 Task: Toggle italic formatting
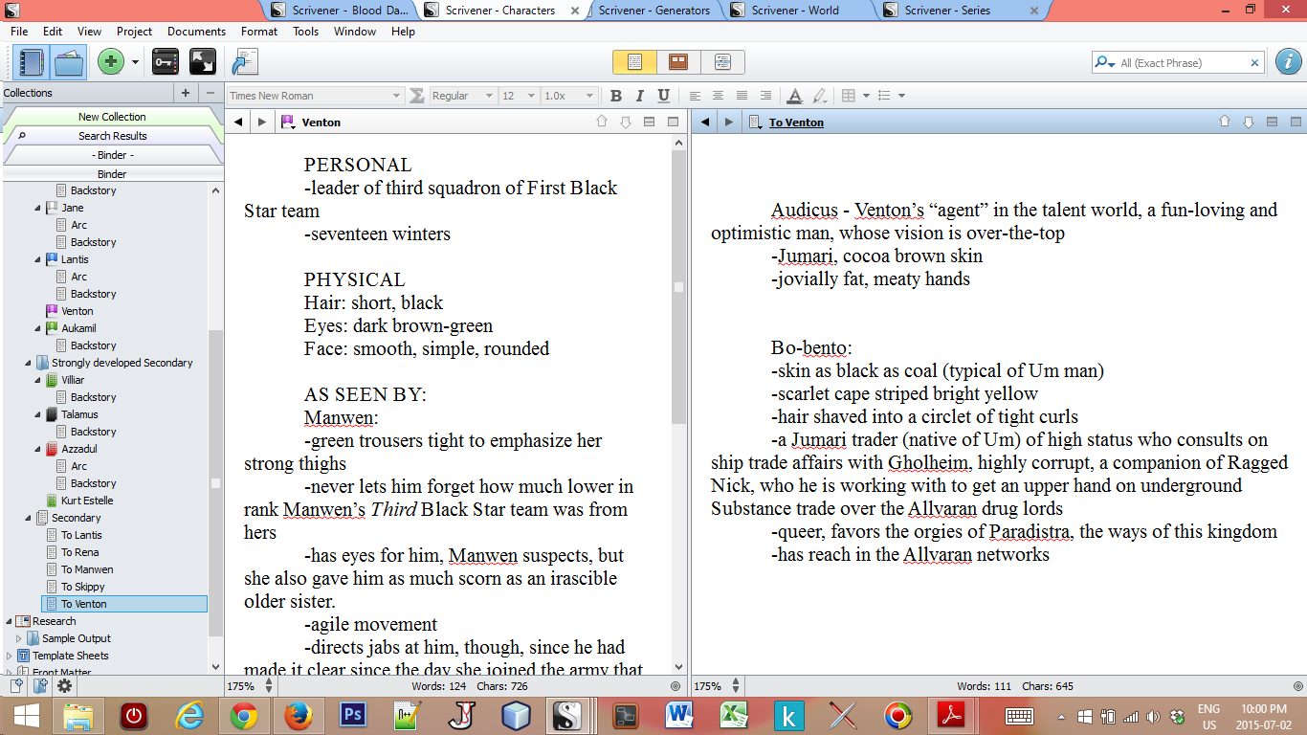[640, 96]
